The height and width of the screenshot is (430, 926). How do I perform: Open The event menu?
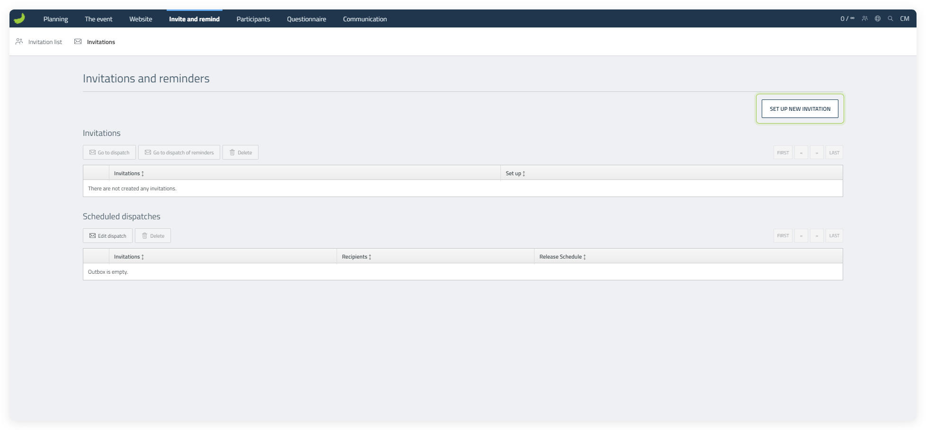98,19
